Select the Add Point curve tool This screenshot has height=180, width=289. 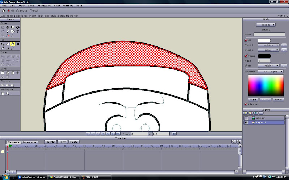point(3,32)
